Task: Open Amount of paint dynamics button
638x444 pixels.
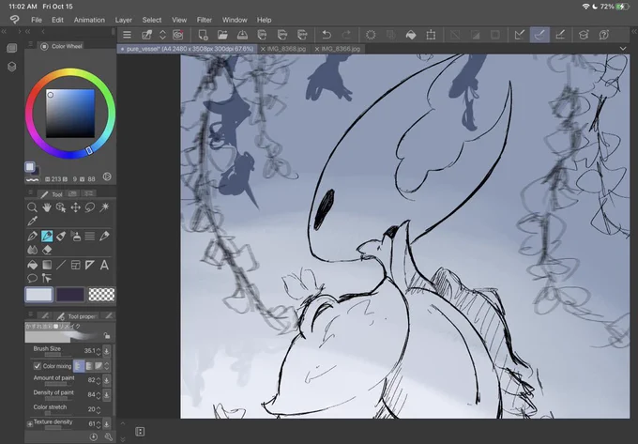Action: pos(107,380)
